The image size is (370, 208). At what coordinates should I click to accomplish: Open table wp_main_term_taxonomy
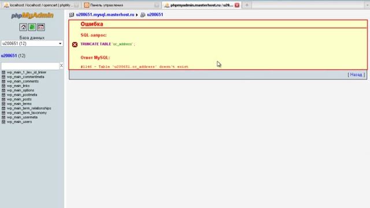tap(27, 113)
